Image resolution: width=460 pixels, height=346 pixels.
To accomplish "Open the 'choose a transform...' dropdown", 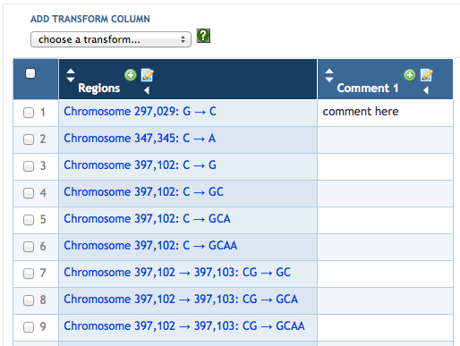I will point(111,39).
